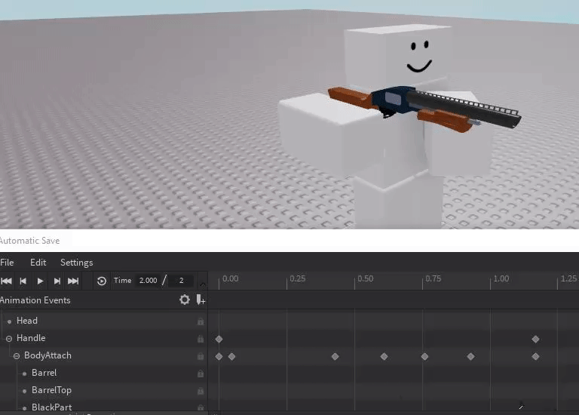Jump to last keyframe button
Viewport: 579px width, 415px height.
coord(73,281)
